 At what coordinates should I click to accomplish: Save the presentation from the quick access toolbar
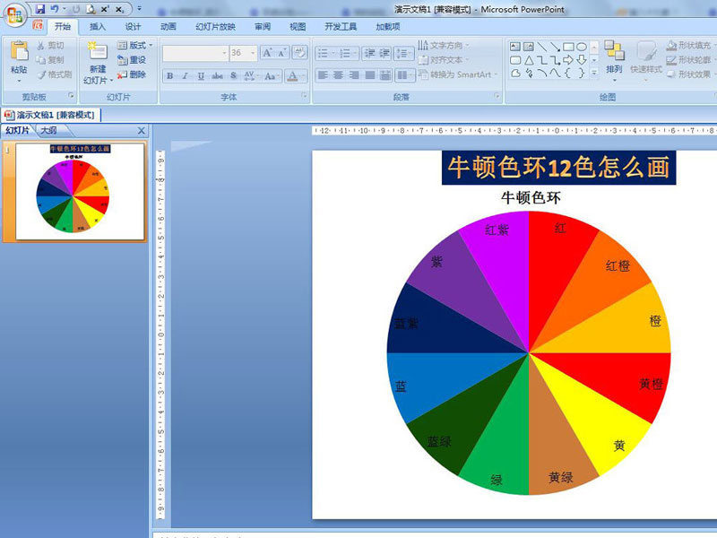pos(40,8)
